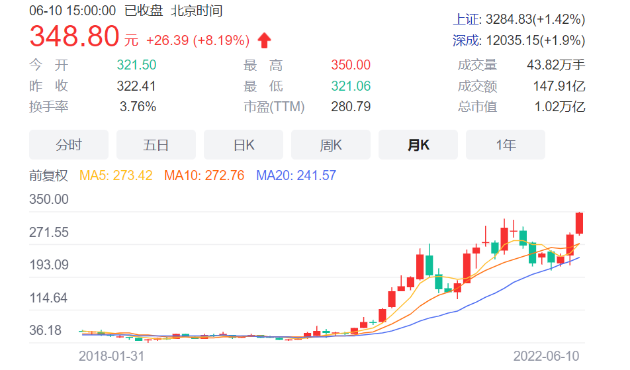Click the 2022-06-10 end date label
Viewport: 630px width, 370px height.
547,356
